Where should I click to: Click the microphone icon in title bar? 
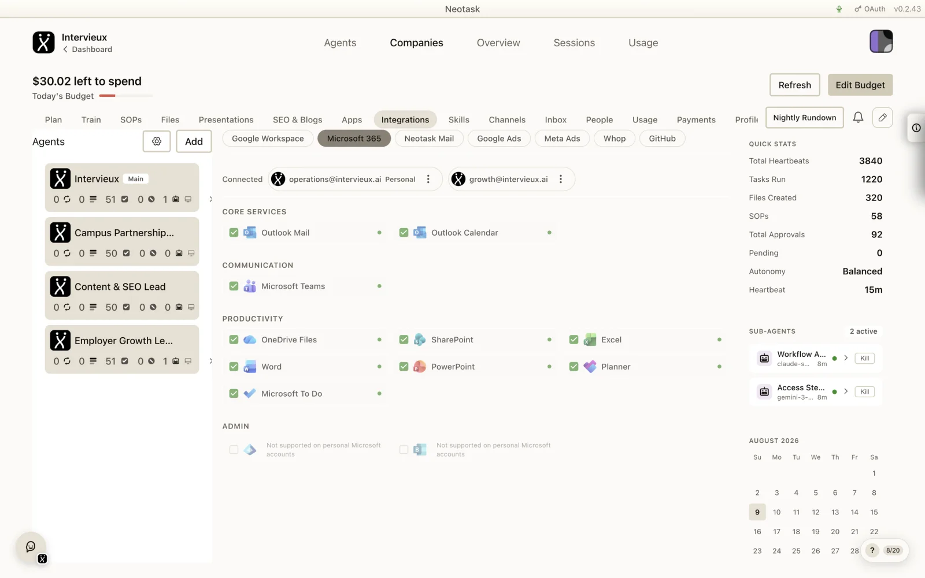839,9
